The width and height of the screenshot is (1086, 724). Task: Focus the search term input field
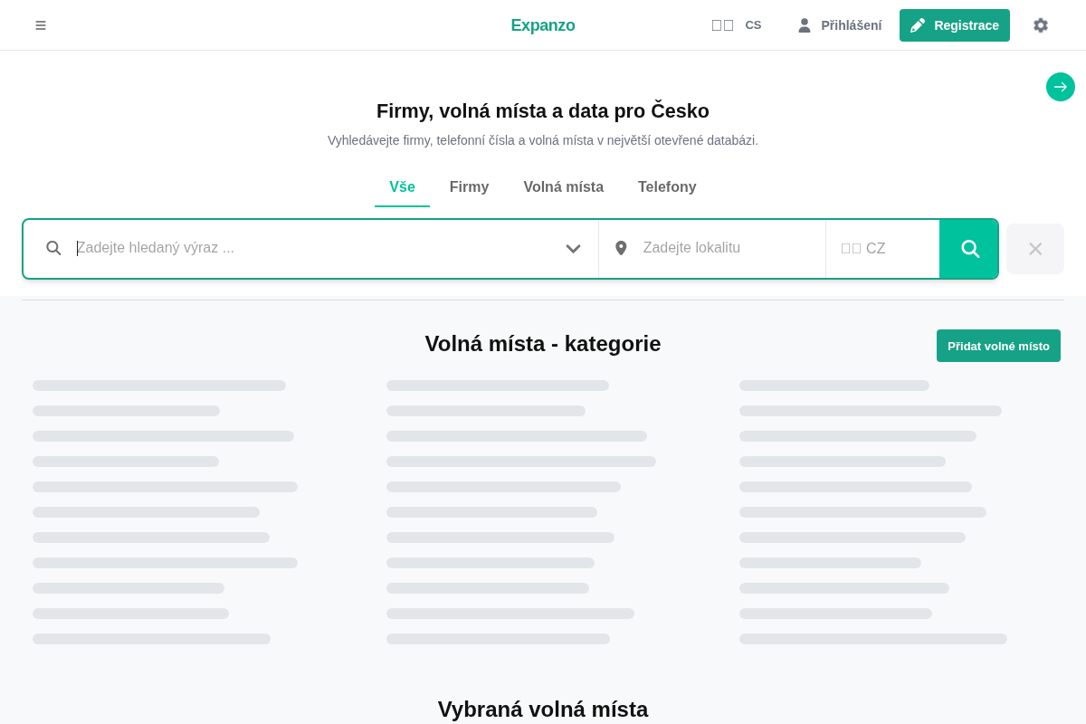tap(314, 248)
